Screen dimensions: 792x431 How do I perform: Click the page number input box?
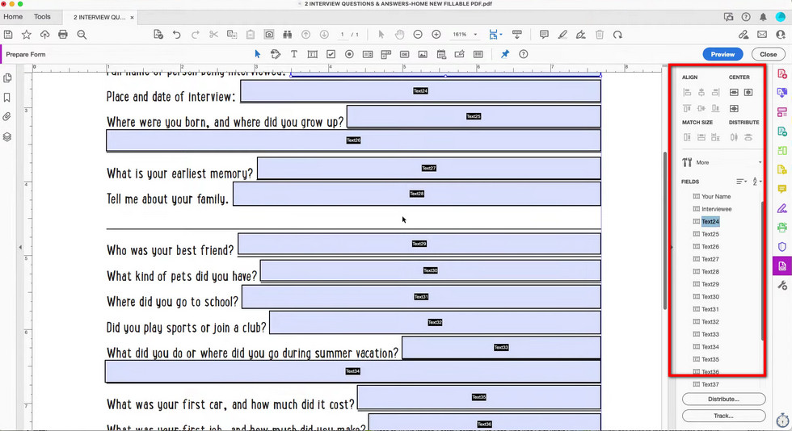pos(343,35)
